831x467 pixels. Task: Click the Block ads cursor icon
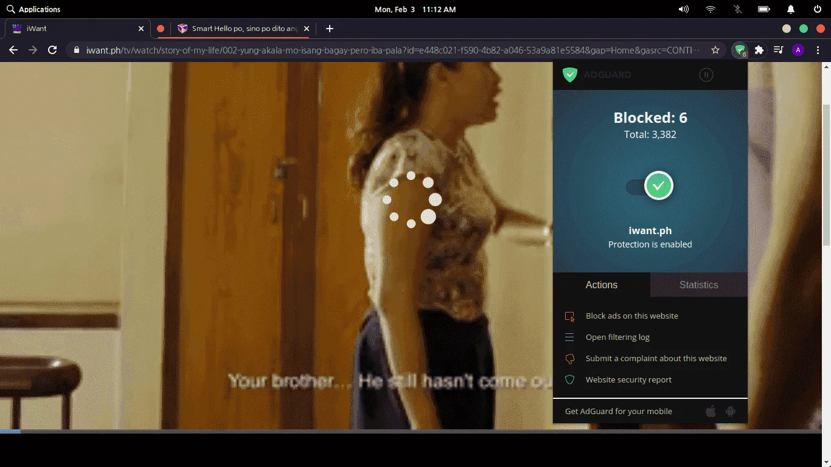(x=570, y=316)
